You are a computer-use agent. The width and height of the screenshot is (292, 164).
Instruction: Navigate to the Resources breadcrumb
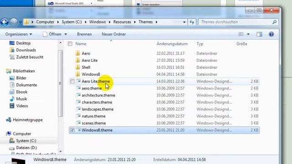(122, 22)
